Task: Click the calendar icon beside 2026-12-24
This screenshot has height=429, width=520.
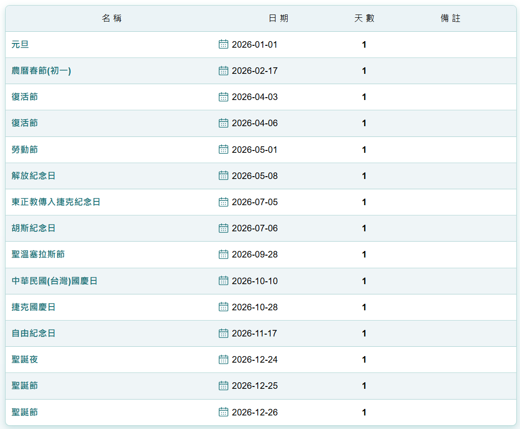Action: pos(224,359)
